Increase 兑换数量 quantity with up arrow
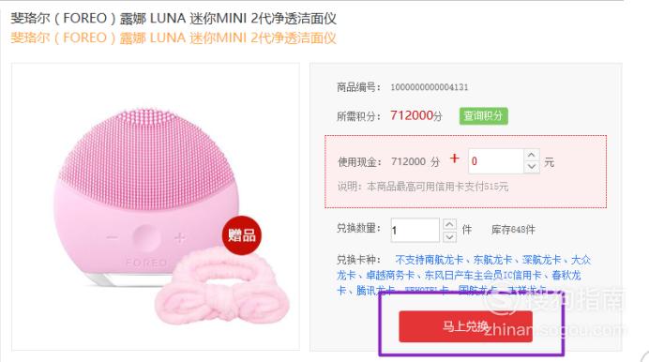This screenshot has width=649, height=362. 449,225
